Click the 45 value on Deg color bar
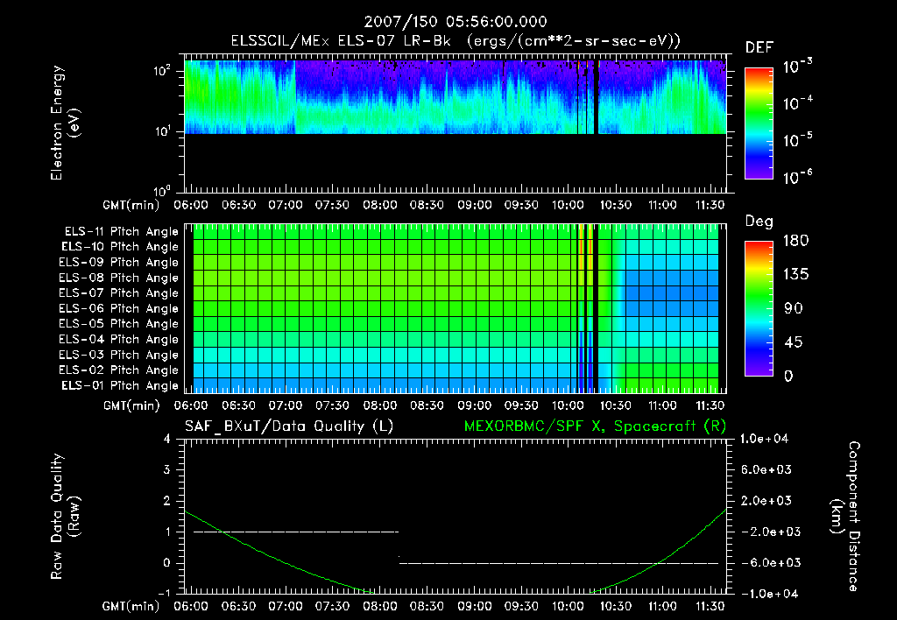897x620 pixels. (793, 342)
